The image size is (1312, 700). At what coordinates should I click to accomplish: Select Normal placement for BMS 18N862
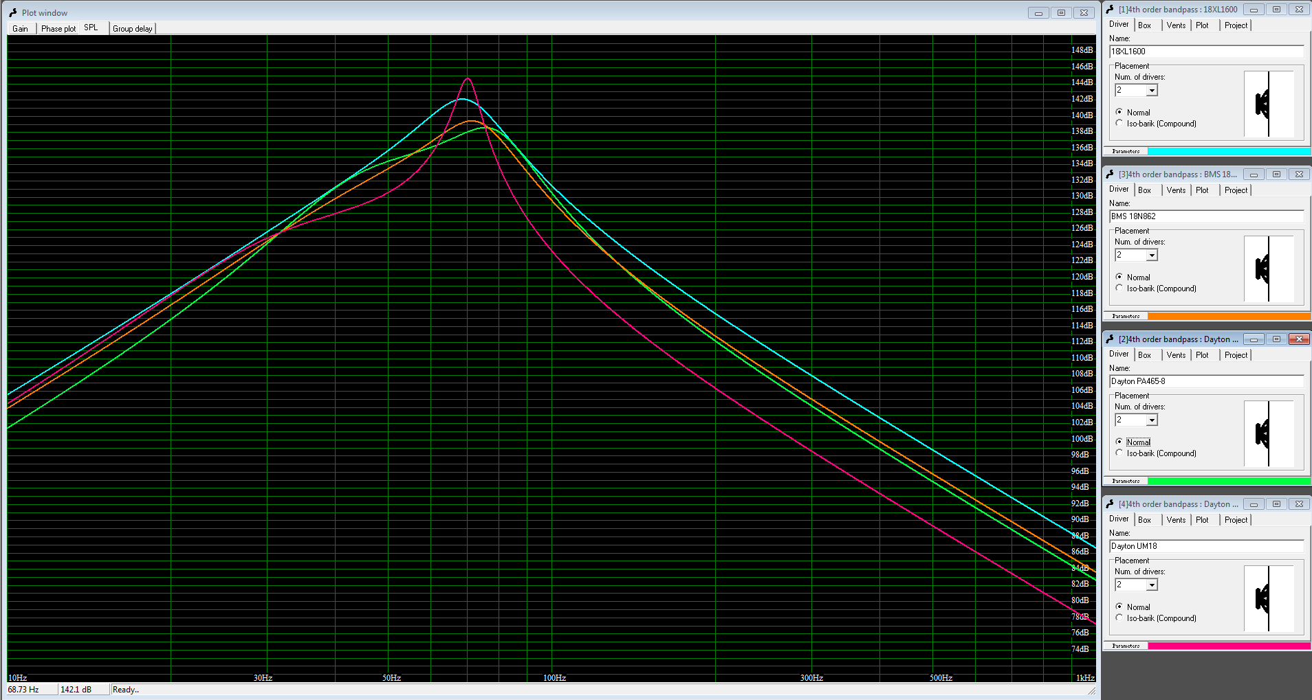[x=1133, y=277]
